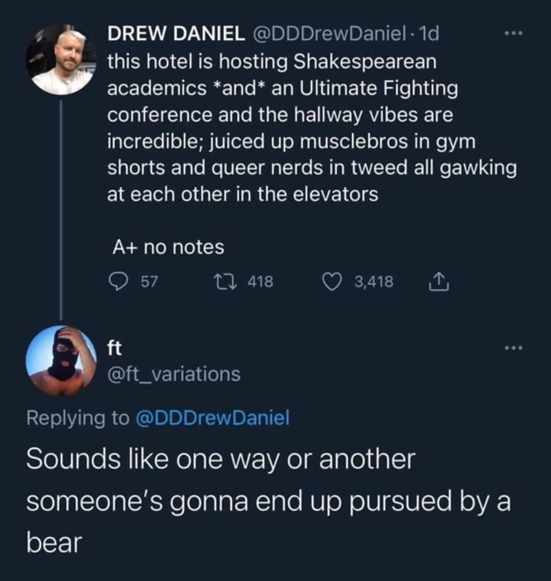The height and width of the screenshot is (581, 551).
Task: Click the DREW DANIEL display name
Action: pyautogui.click(x=174, y=32)
